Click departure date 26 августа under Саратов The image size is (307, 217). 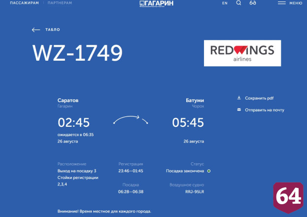(x=68, y=142)
